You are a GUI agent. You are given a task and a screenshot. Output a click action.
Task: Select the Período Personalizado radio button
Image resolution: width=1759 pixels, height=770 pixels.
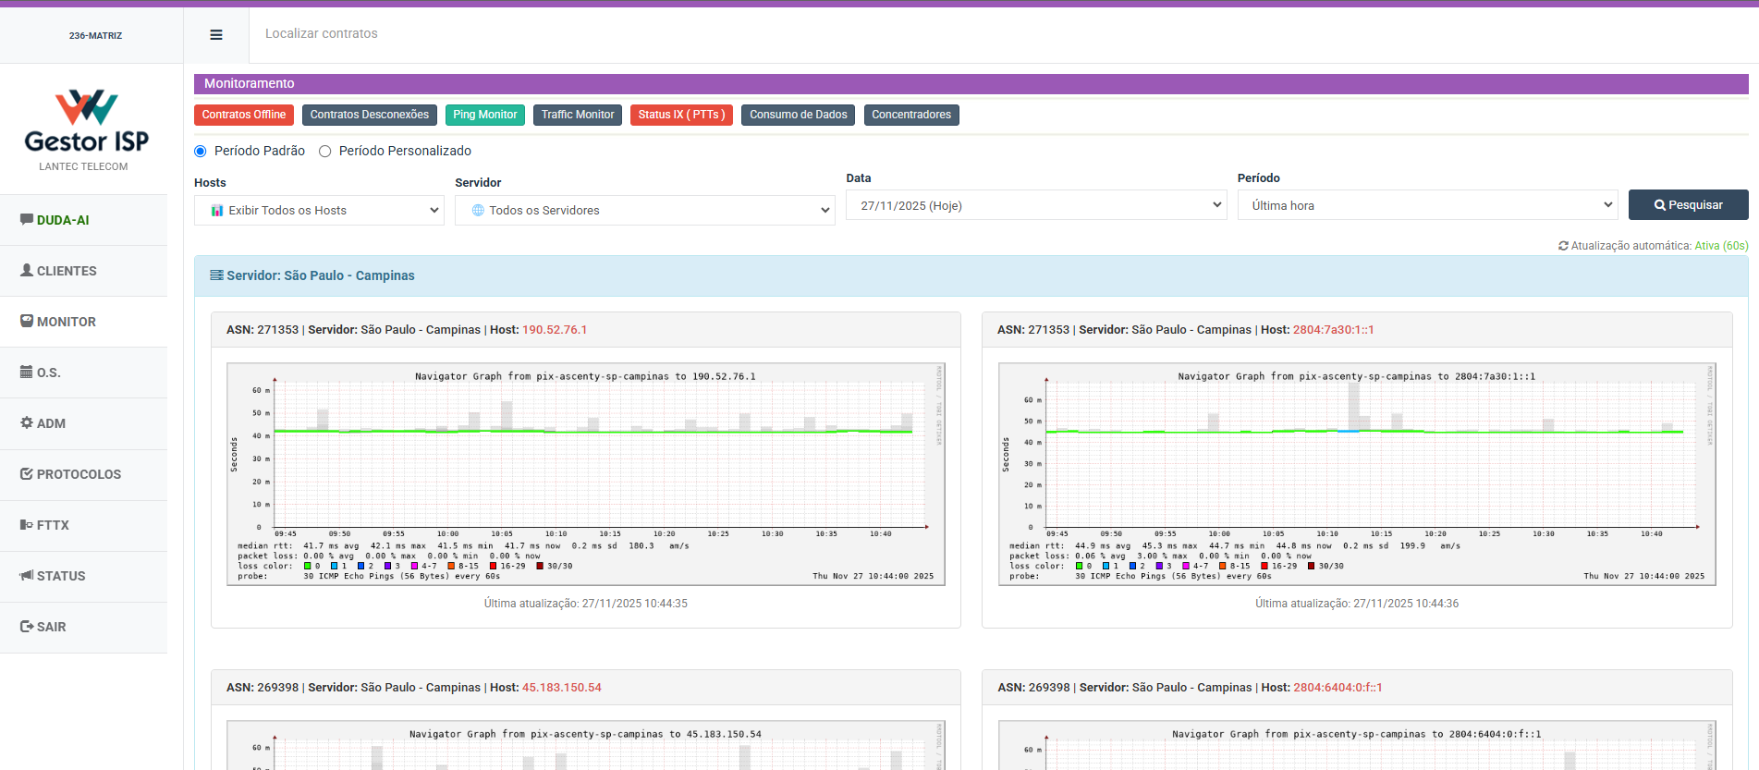pyautogui.click(x=325, y=152)
